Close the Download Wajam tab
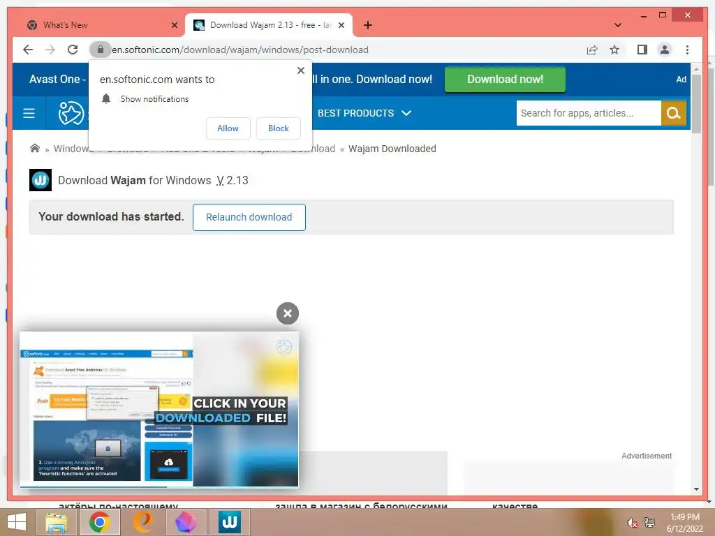Image resolution: width=715 pixels, height=536 pixels. coord(341,25)
